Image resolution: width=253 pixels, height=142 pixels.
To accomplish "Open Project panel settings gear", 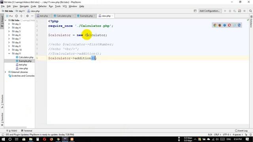I will coord(27,16).
